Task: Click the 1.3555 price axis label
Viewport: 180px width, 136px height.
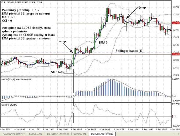Action: 176,68
